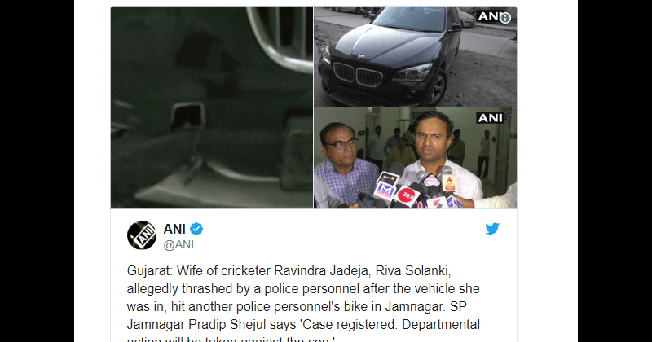The height and width of the screenshot is (342, 652).
Task: Click the blue M microphone cube
Action: click(384, 191)
